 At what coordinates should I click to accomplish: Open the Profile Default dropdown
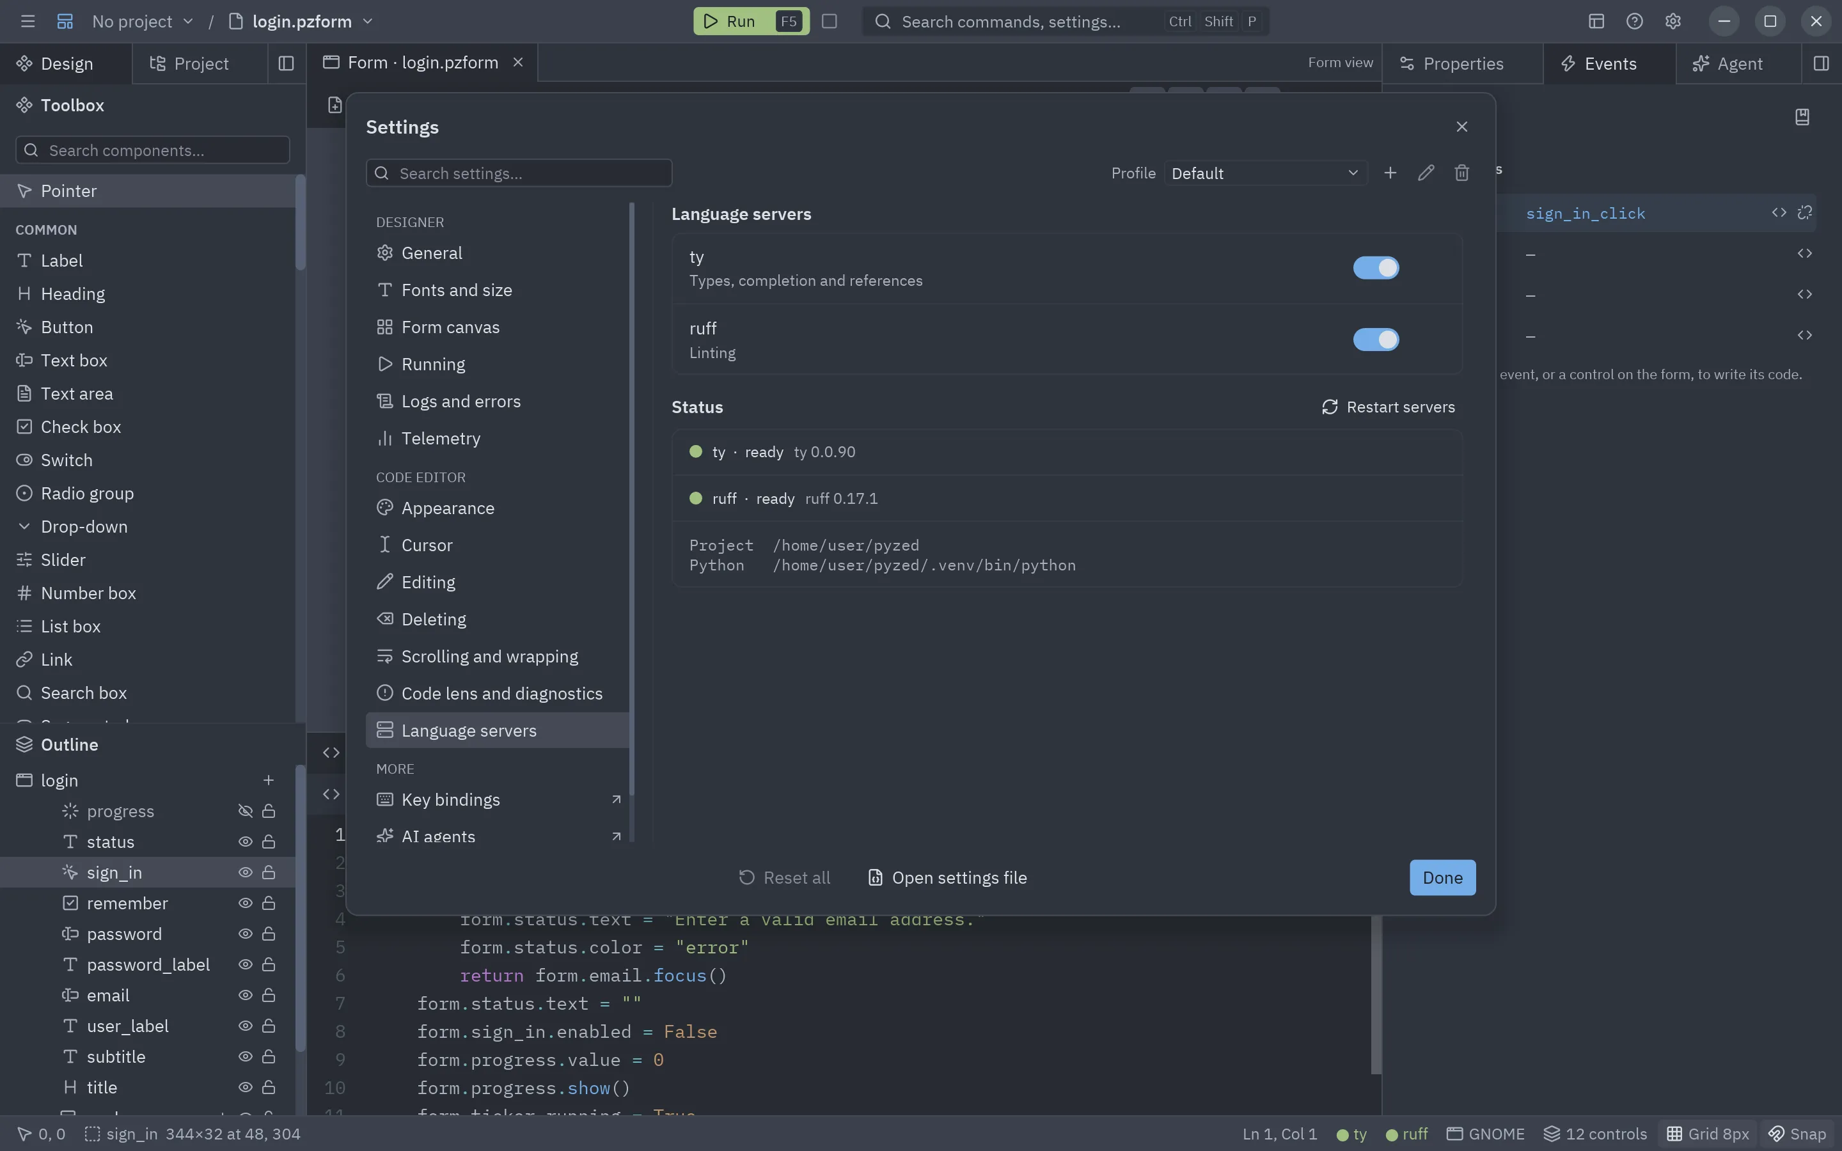[1265, 173]
